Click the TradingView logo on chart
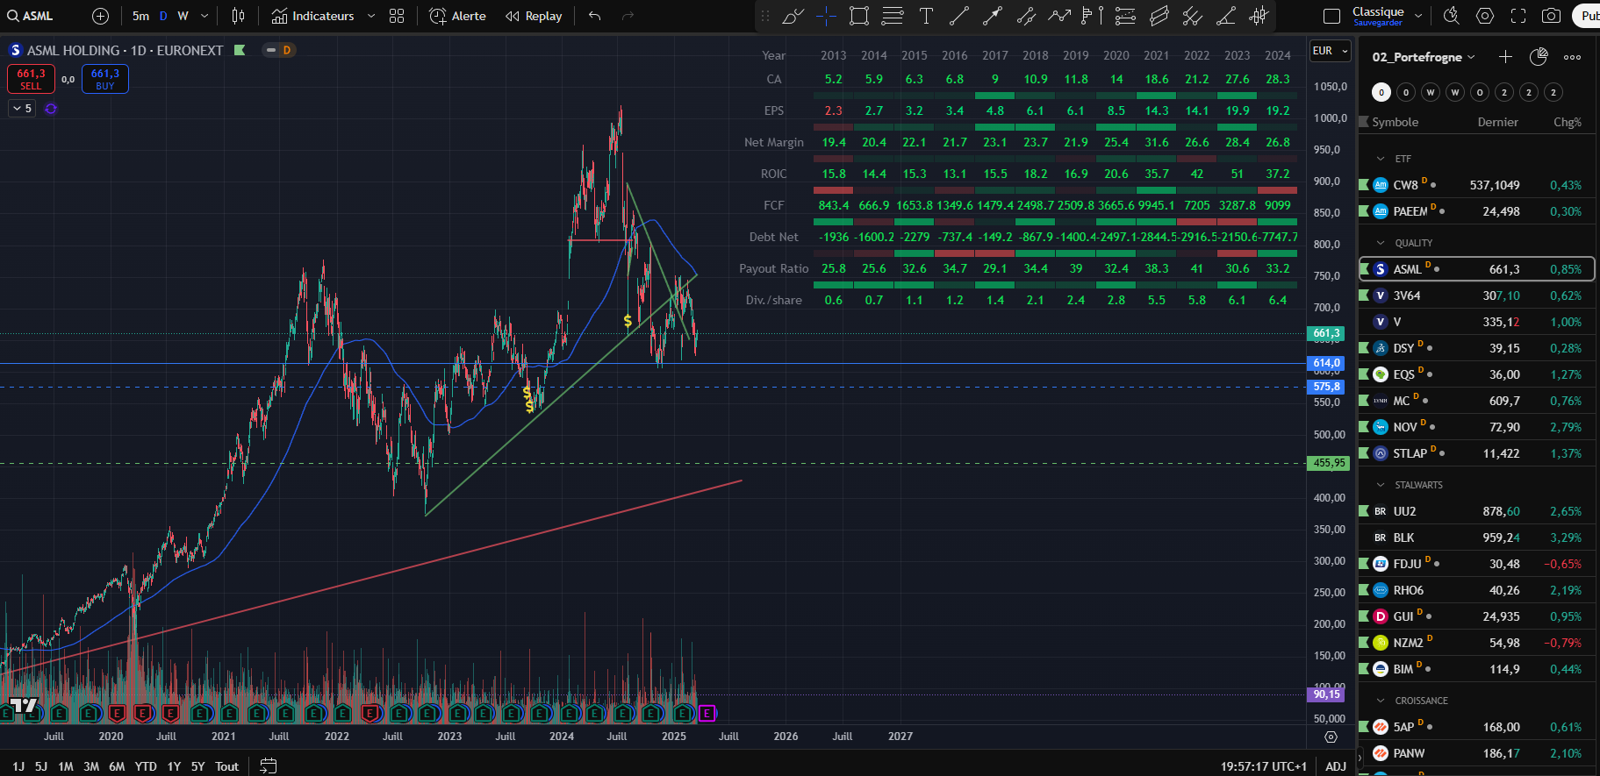The image size is (1600, 776). tap(24, 706)
